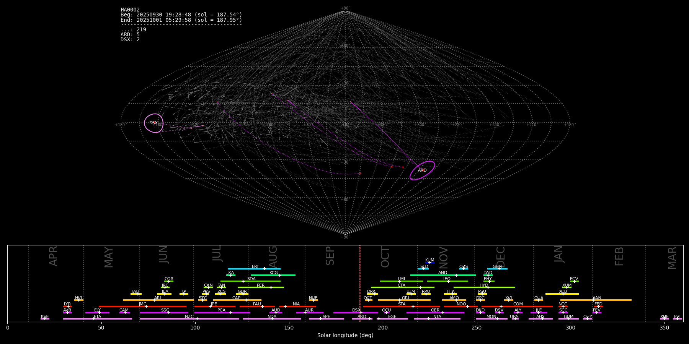Select the STA shower bar
The height and width of the screenshot is (344, 689).
pyautogui.click(x=402, y=307)
